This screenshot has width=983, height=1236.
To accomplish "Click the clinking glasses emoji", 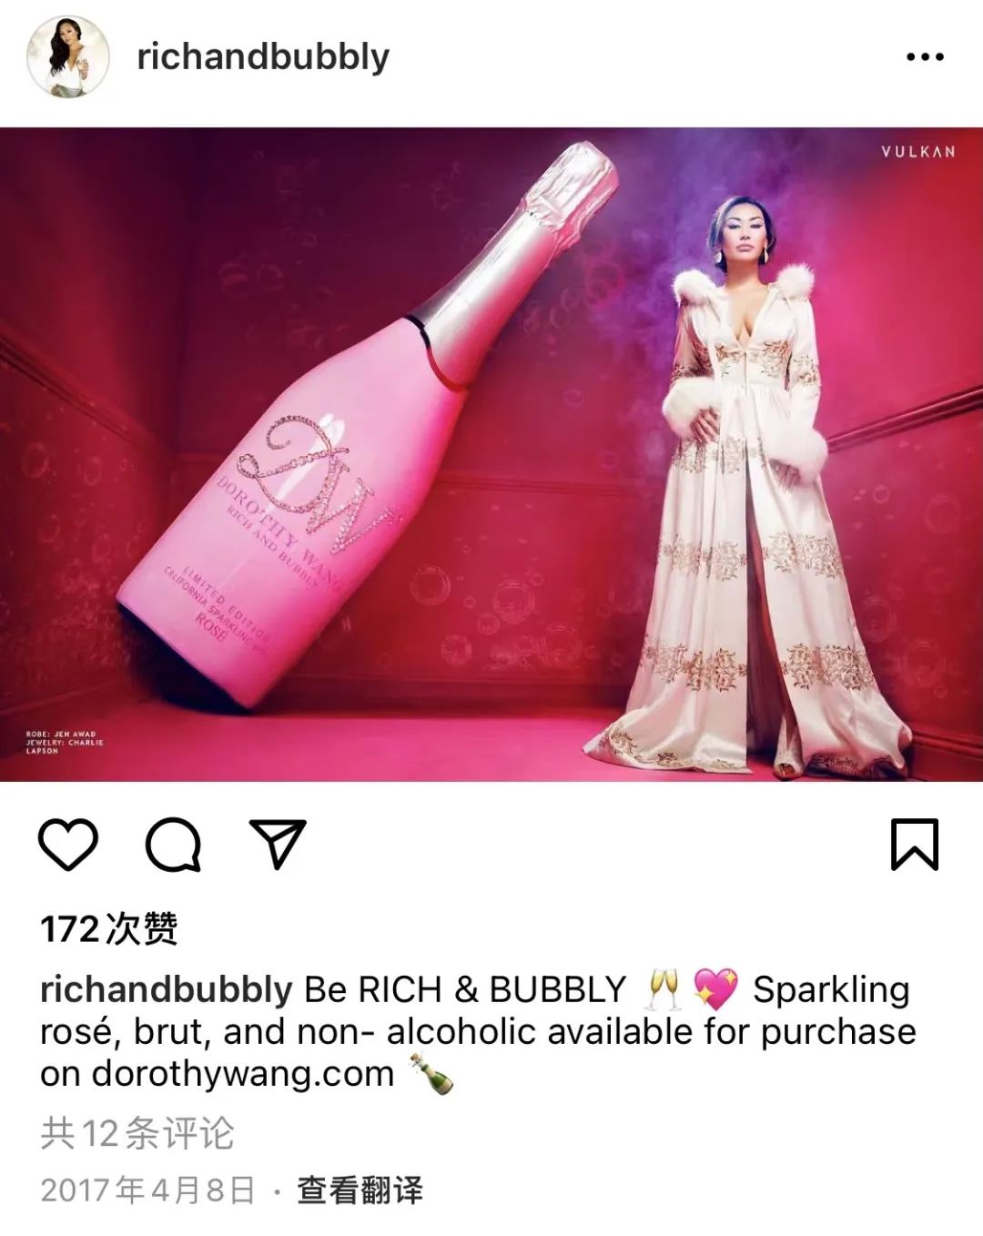I will (664, 989).
